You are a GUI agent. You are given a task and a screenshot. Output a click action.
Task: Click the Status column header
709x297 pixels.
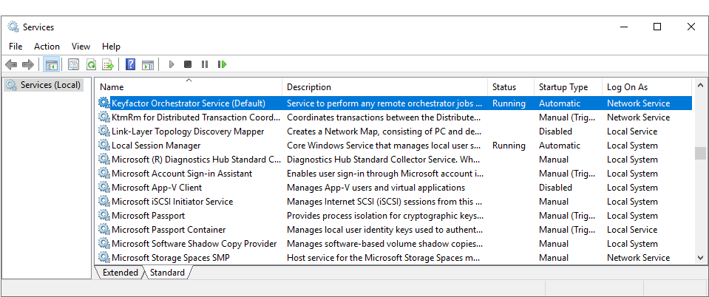tap(504, 87)
